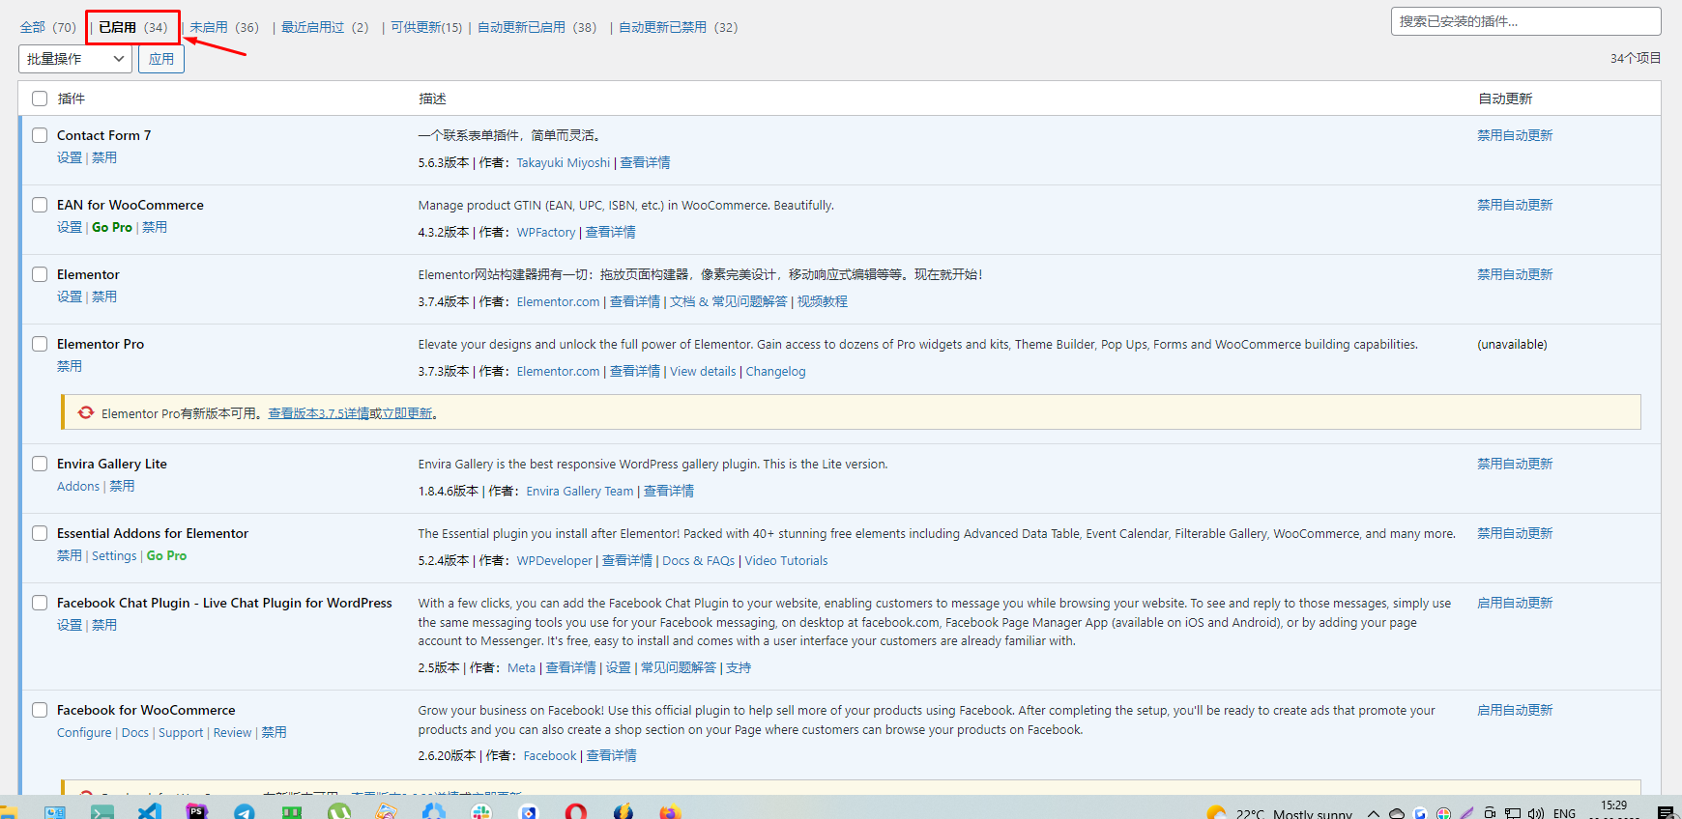Check the Facebook Chat Plugin checkbox

pos(40,603)
